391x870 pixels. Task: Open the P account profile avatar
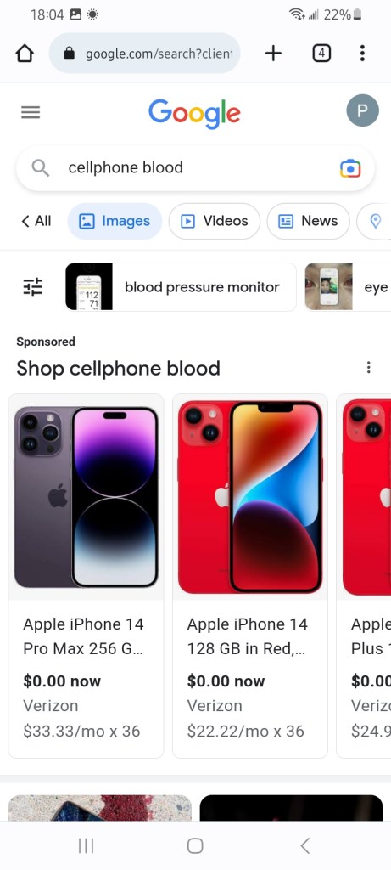tap(362, 110)
